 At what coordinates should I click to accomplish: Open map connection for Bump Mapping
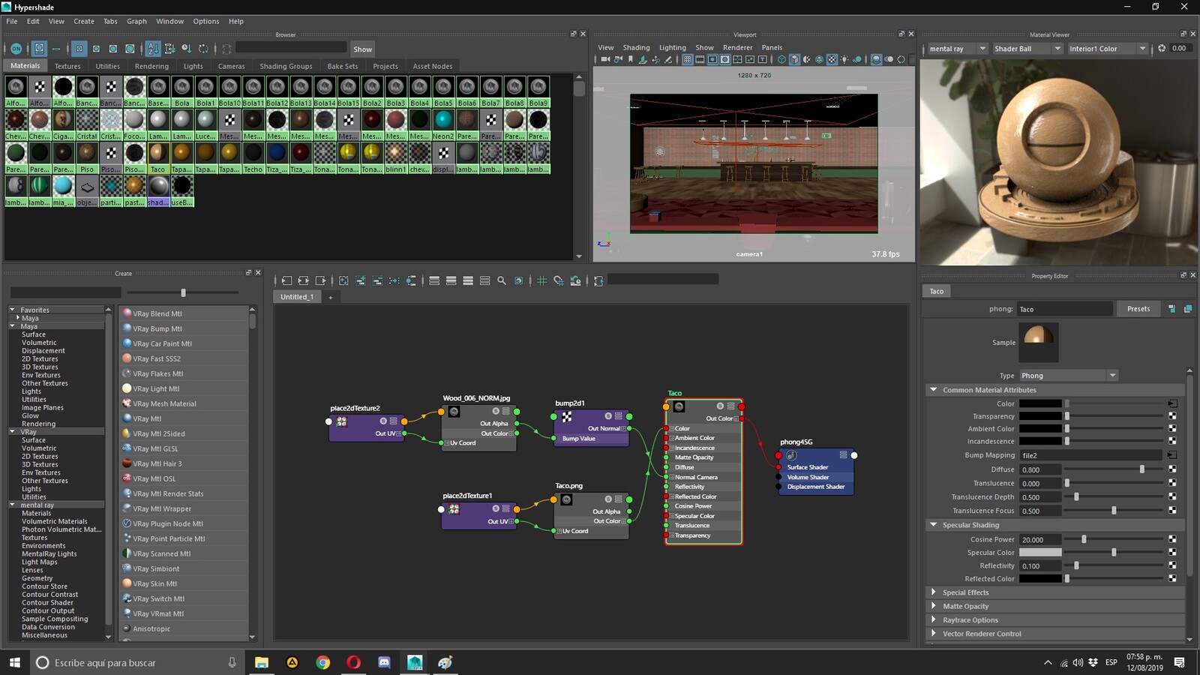click(x=1171, y=455)
